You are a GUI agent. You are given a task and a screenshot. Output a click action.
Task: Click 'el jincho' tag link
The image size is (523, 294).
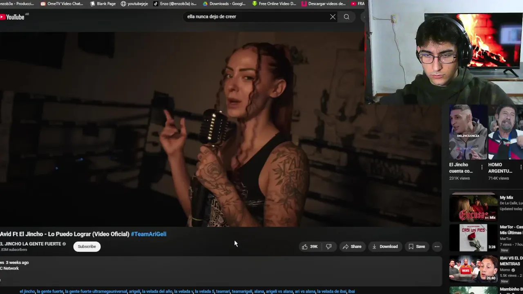tap(27, 292)
